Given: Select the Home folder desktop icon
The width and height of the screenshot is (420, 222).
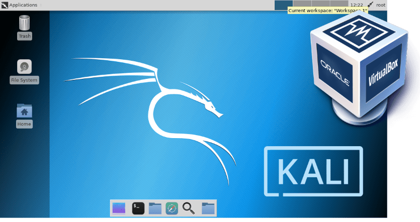Looking at the screenshot, I should pyautogui.click(x=24, y=110).
